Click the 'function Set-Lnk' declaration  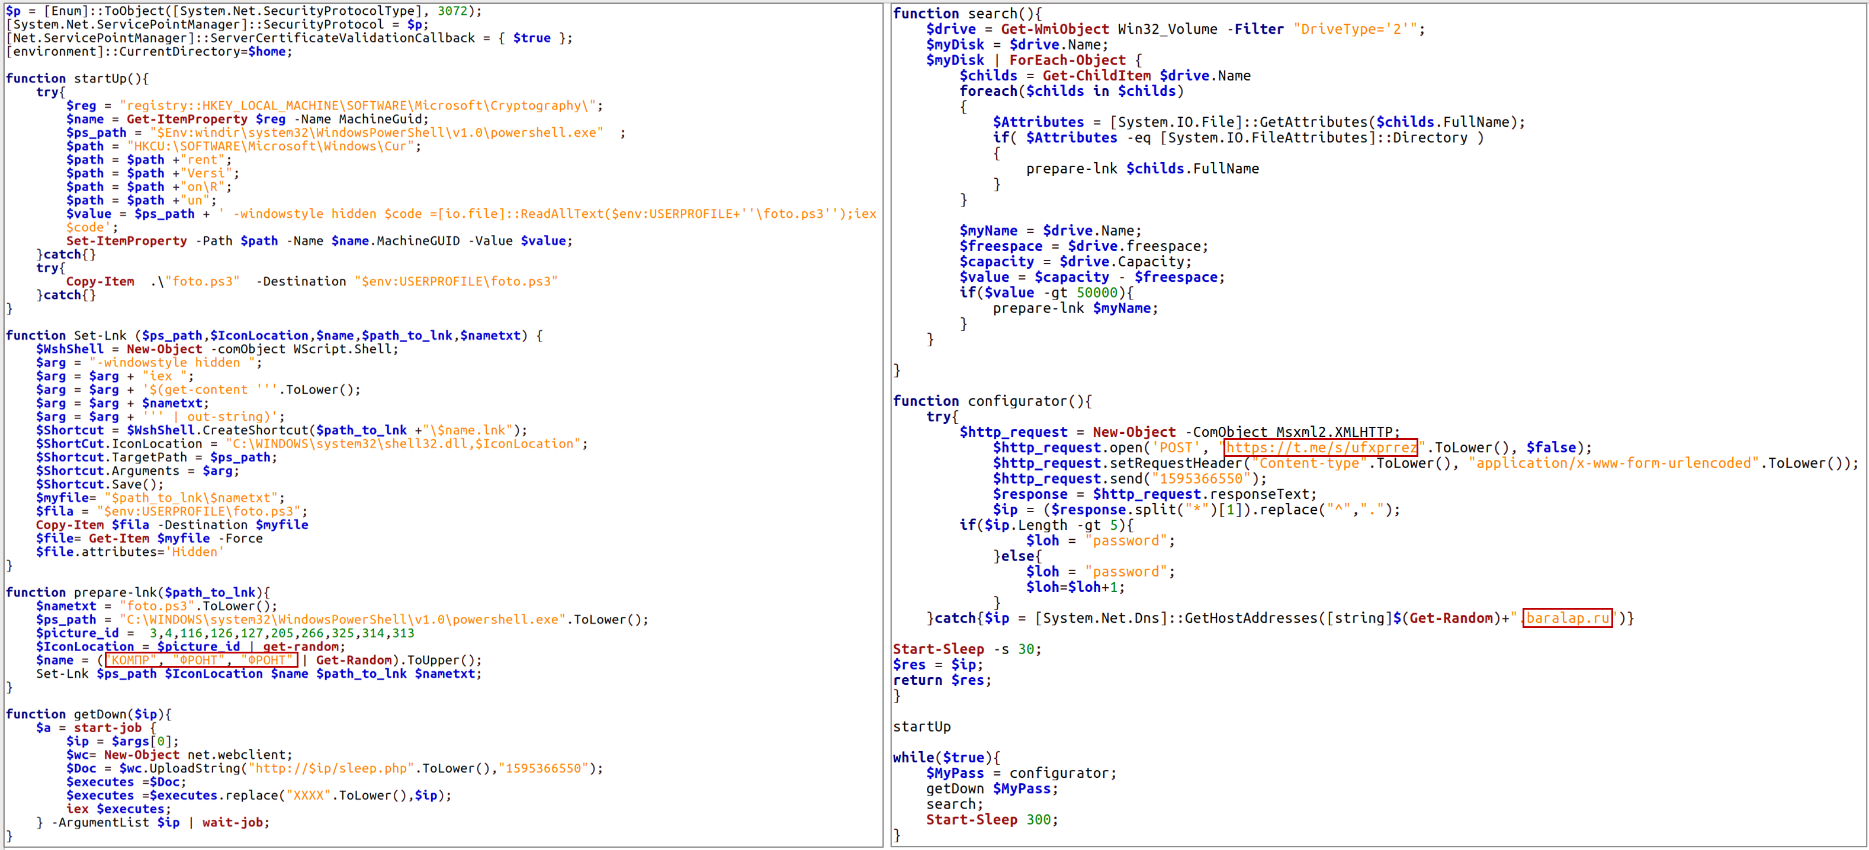[x=274, y=336]
